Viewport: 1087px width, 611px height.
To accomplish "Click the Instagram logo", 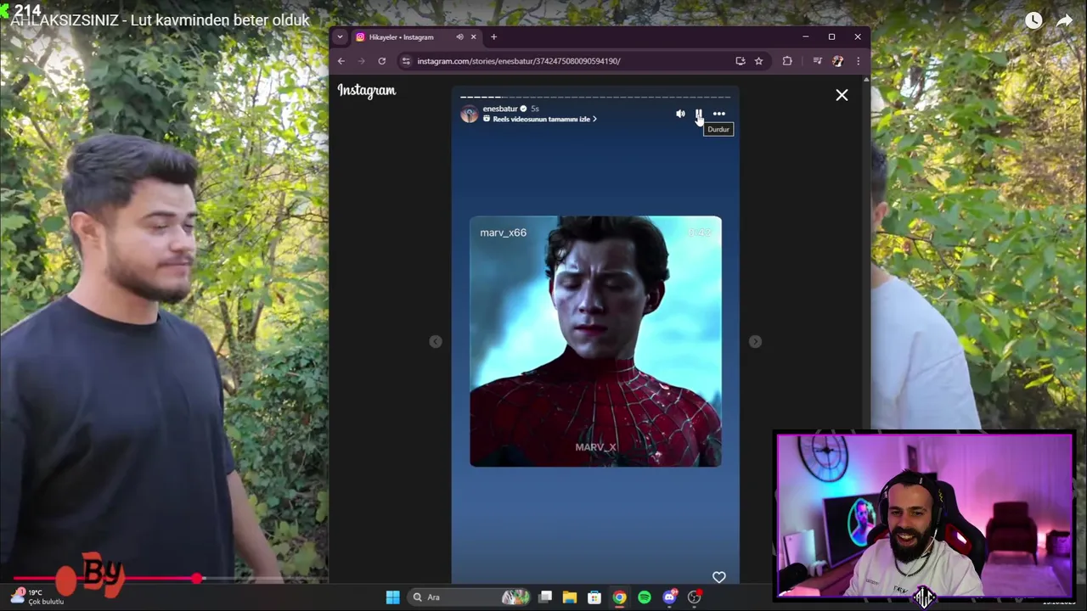I will [367, 91].
